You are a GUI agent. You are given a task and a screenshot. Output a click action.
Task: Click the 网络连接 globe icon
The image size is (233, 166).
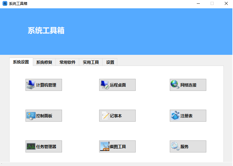pos(175,84)
